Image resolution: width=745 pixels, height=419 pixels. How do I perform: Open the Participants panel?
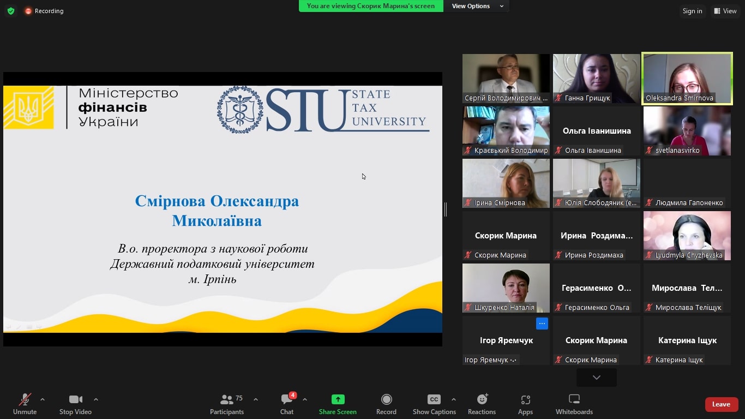[227, 404]
